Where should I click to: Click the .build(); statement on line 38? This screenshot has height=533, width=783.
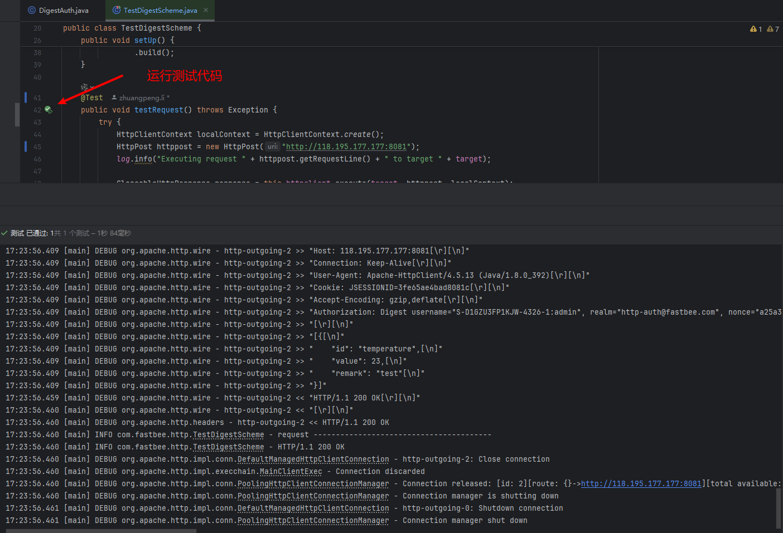click(x=154, y=52)
